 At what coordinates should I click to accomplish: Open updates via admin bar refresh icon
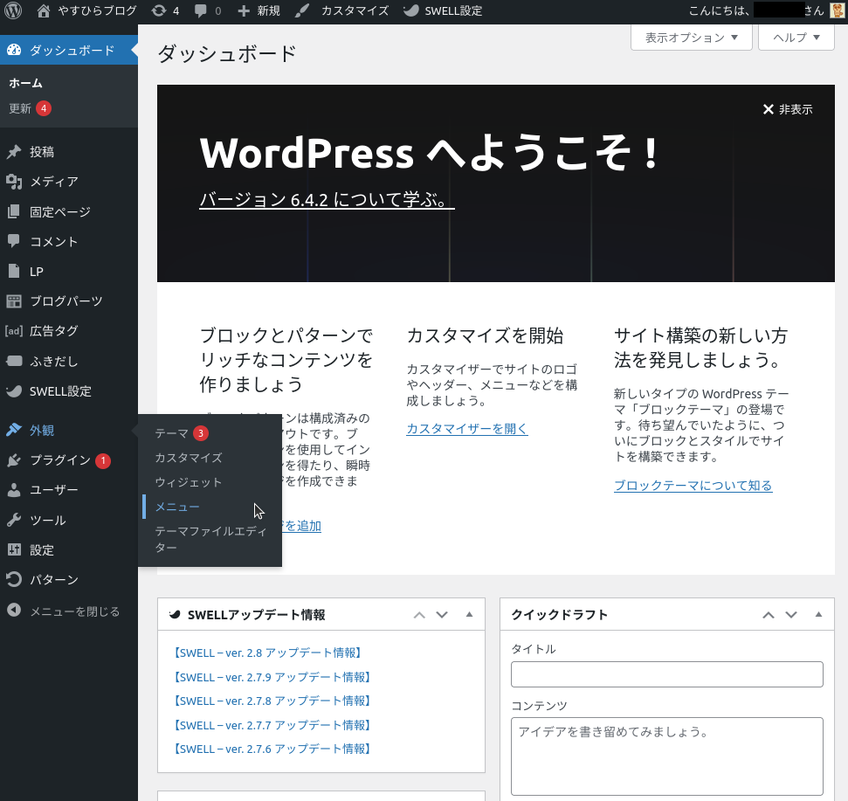tap(158, 10)
